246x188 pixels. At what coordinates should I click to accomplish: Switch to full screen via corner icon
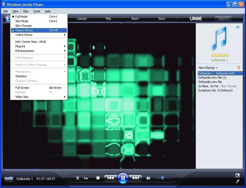pos(237,175)
